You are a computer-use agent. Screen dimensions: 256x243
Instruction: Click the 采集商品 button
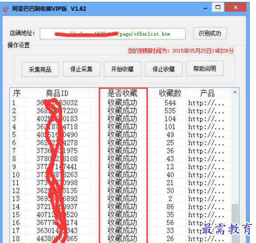click(x=40, y=69)
